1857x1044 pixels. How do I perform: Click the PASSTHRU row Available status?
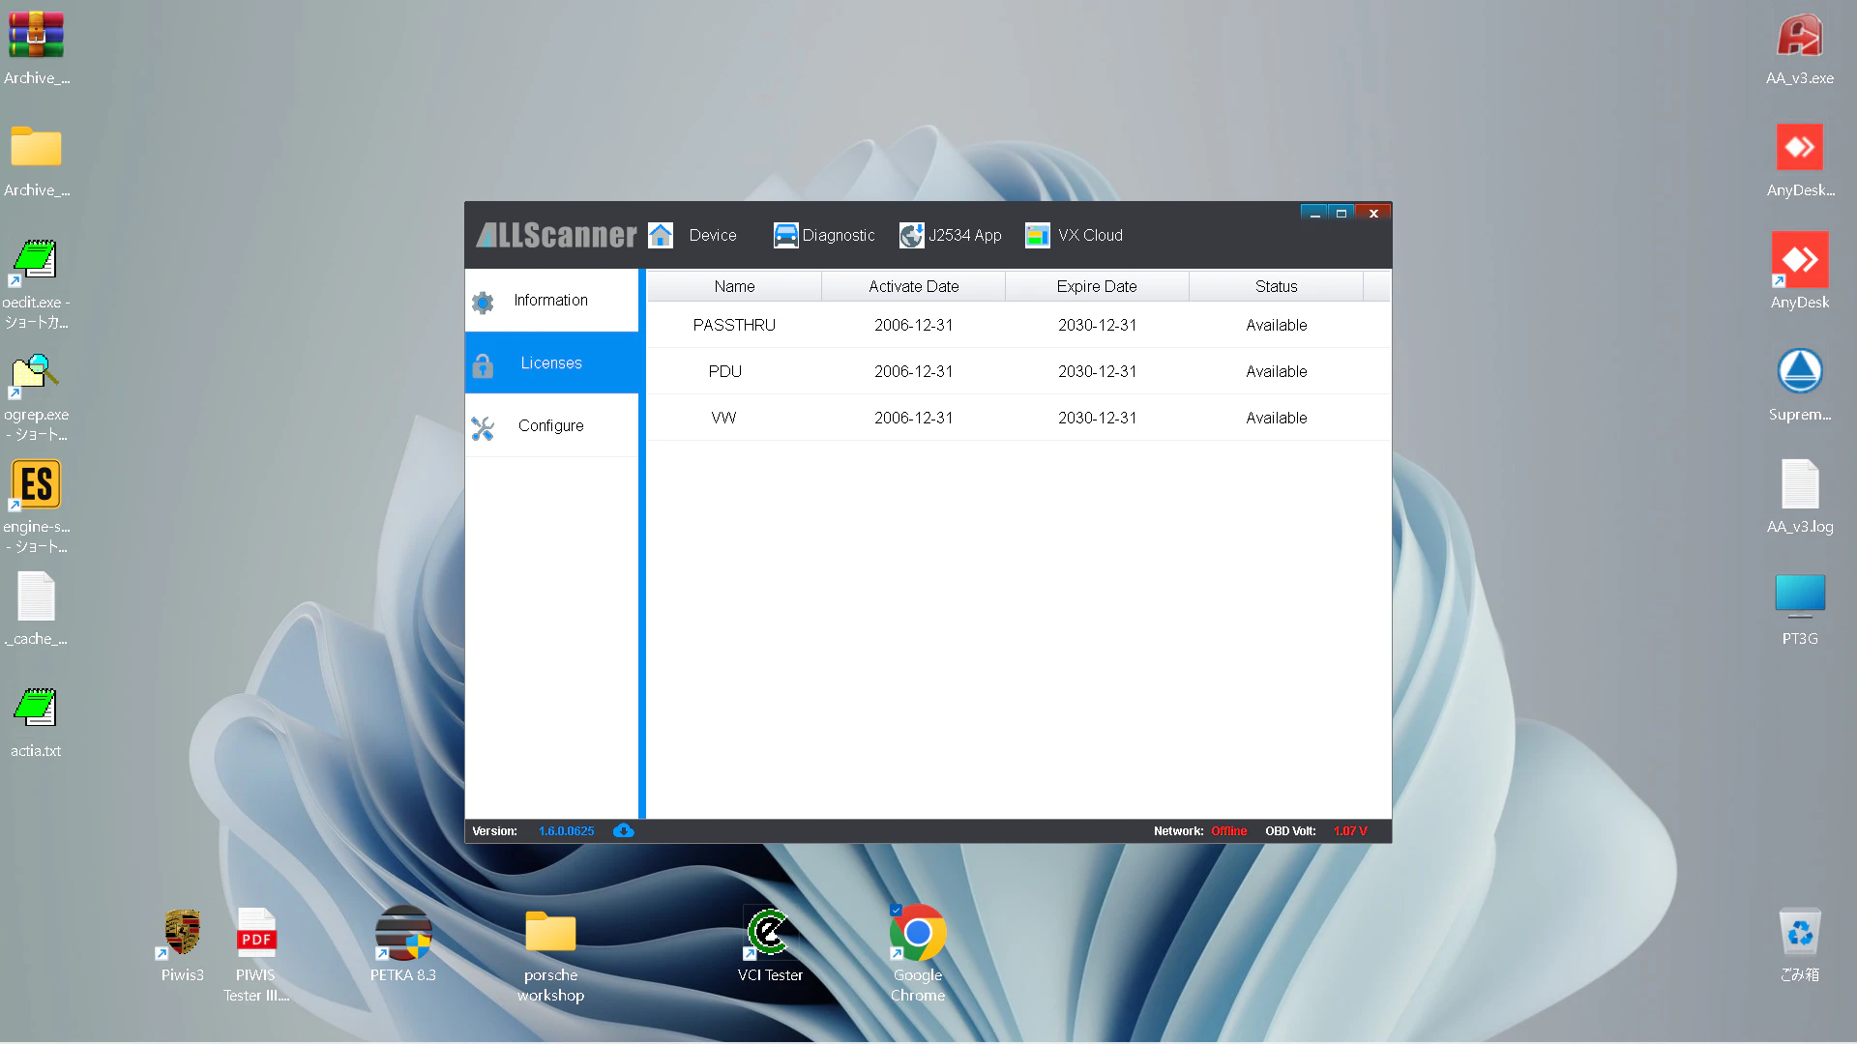1276,325
